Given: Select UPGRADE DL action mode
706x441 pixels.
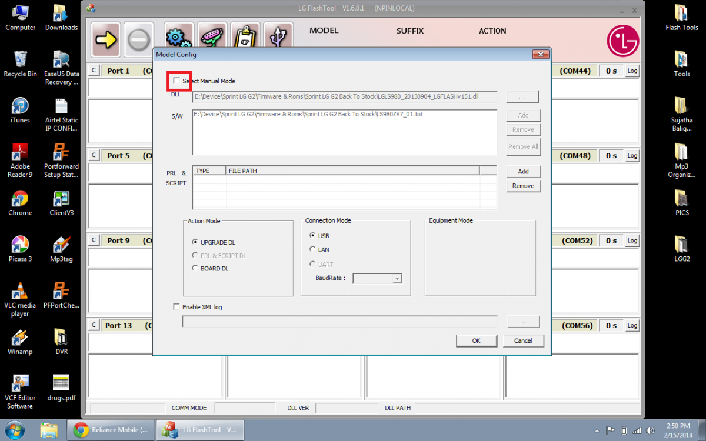Looking at the screenshot, I should click(x=195, y=242).
